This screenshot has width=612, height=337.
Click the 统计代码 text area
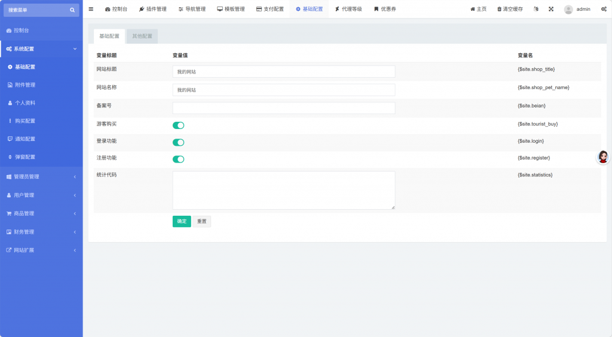pos(283,190)
